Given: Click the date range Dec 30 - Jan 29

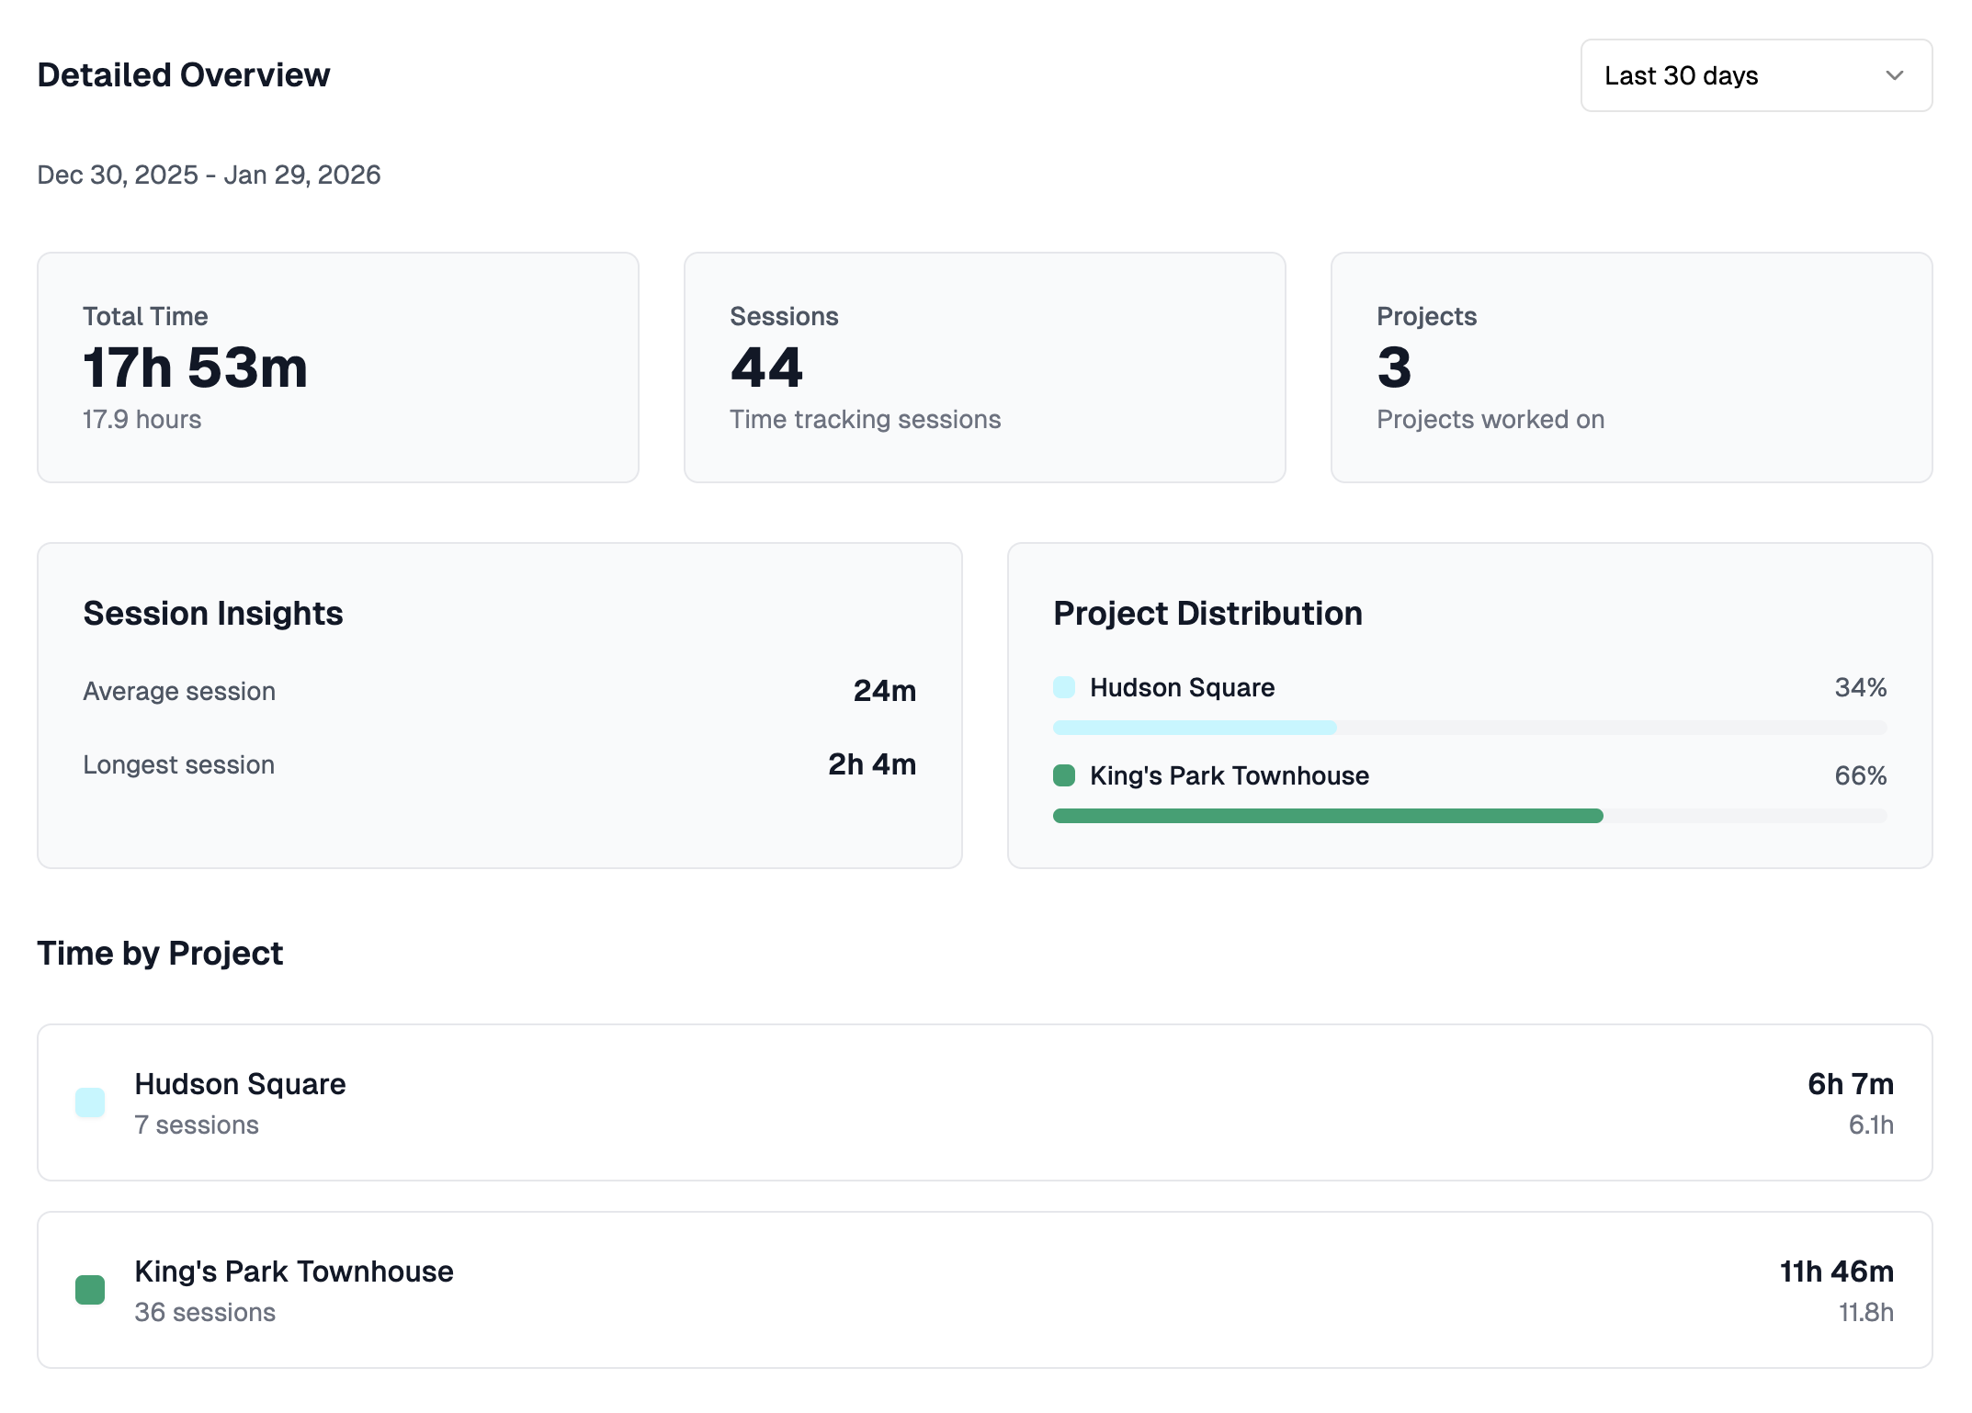Looking at the screenshot, I should [x=209, y=175].
